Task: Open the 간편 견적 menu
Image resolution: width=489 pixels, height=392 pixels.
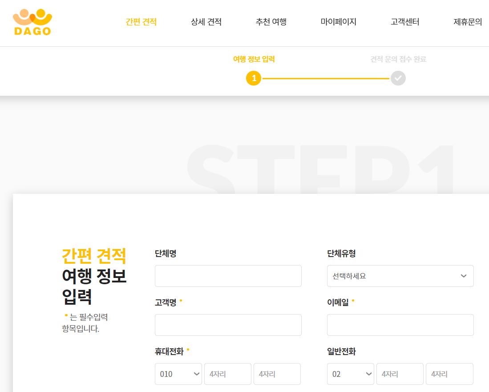Action: 141,22
